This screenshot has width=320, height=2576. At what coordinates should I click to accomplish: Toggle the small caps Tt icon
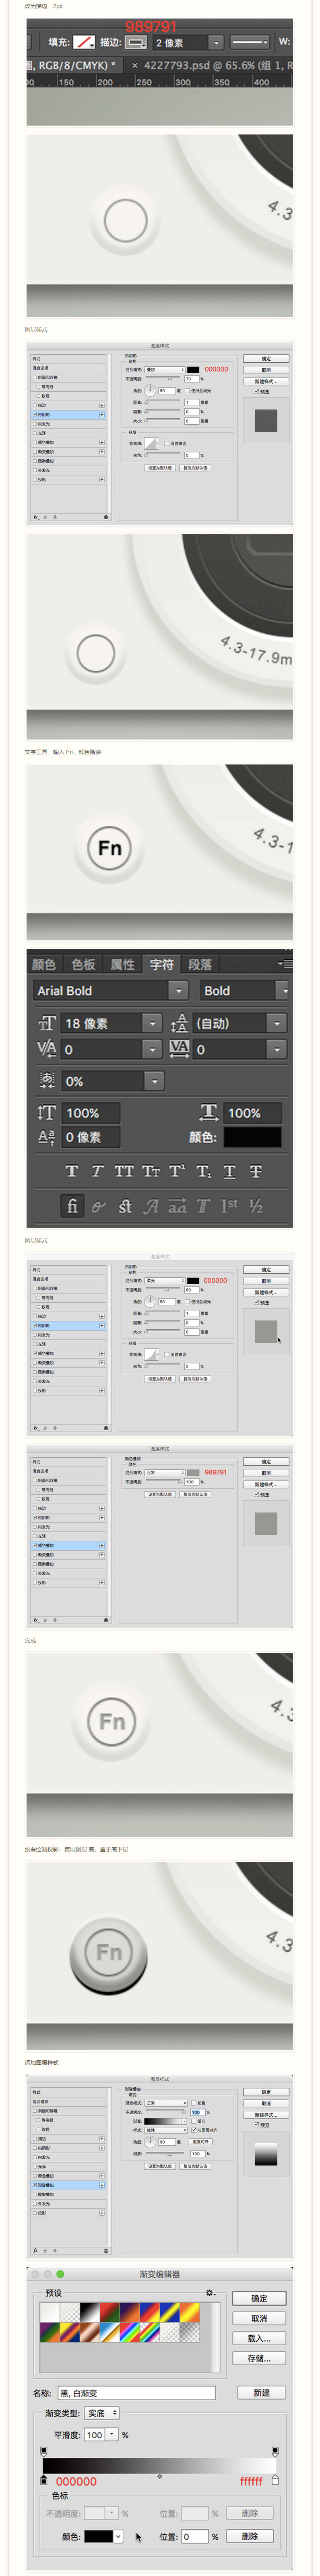(x=150, y=1171)
